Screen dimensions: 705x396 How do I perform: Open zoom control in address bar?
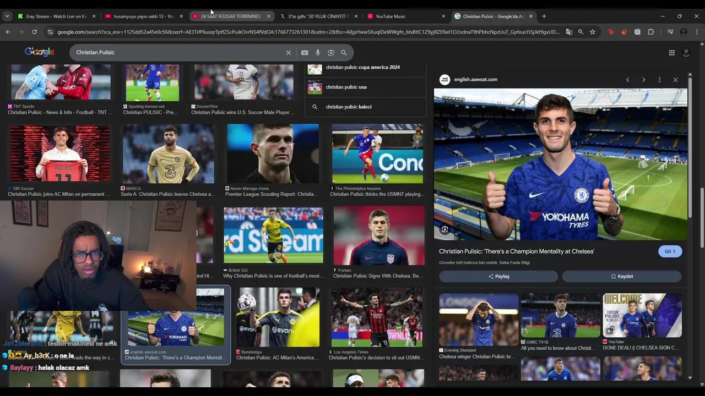coord(581,32)
